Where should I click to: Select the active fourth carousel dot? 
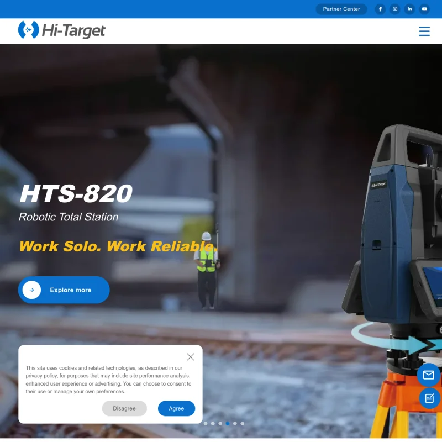click(x=228, y=423)
